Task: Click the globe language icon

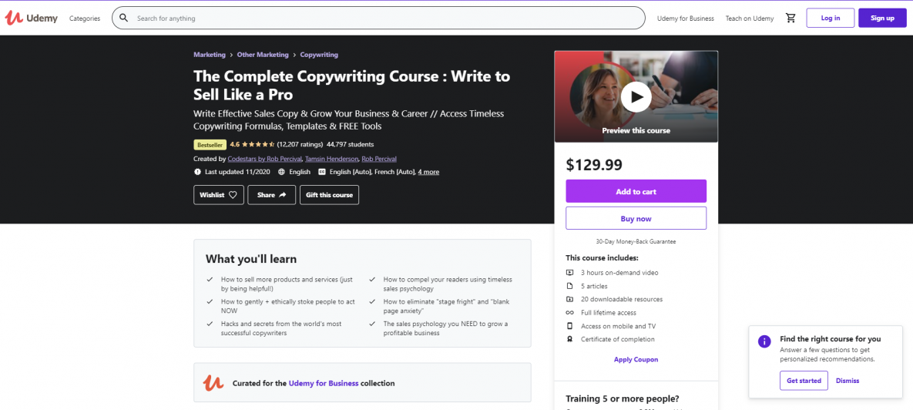Action: point(282,172)
